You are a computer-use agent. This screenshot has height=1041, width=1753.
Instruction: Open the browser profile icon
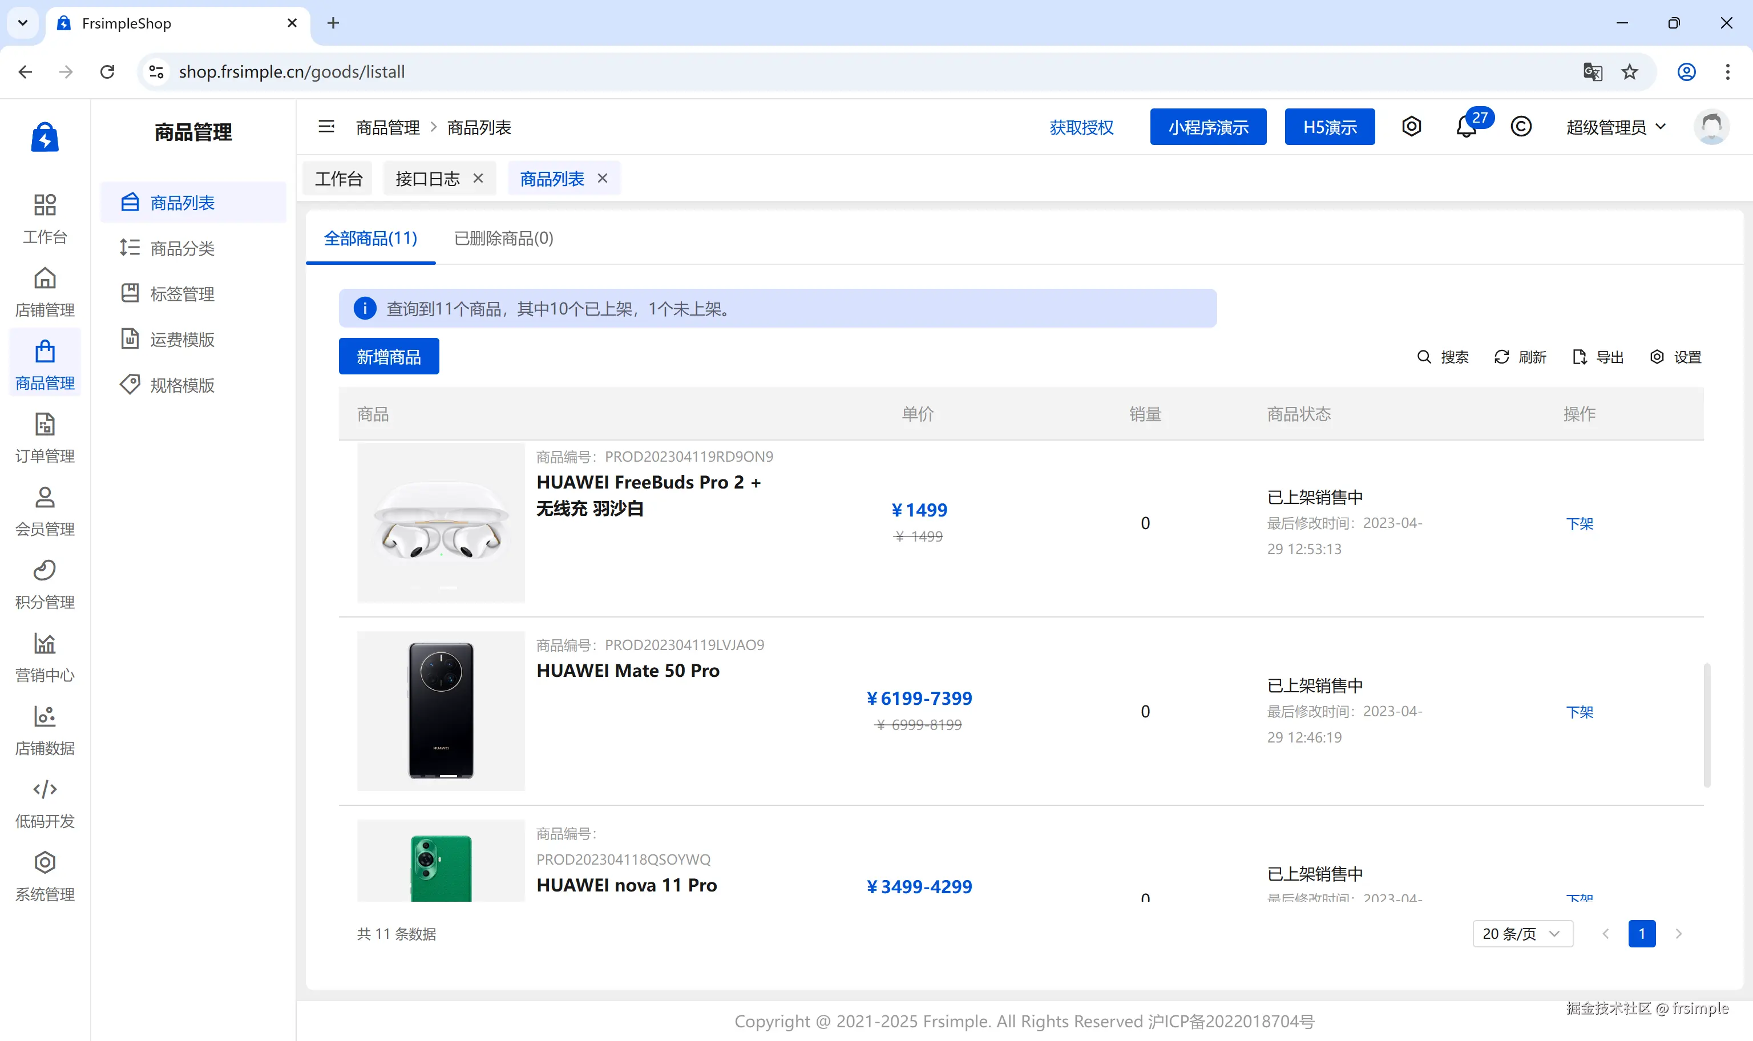coord(1686,71)
